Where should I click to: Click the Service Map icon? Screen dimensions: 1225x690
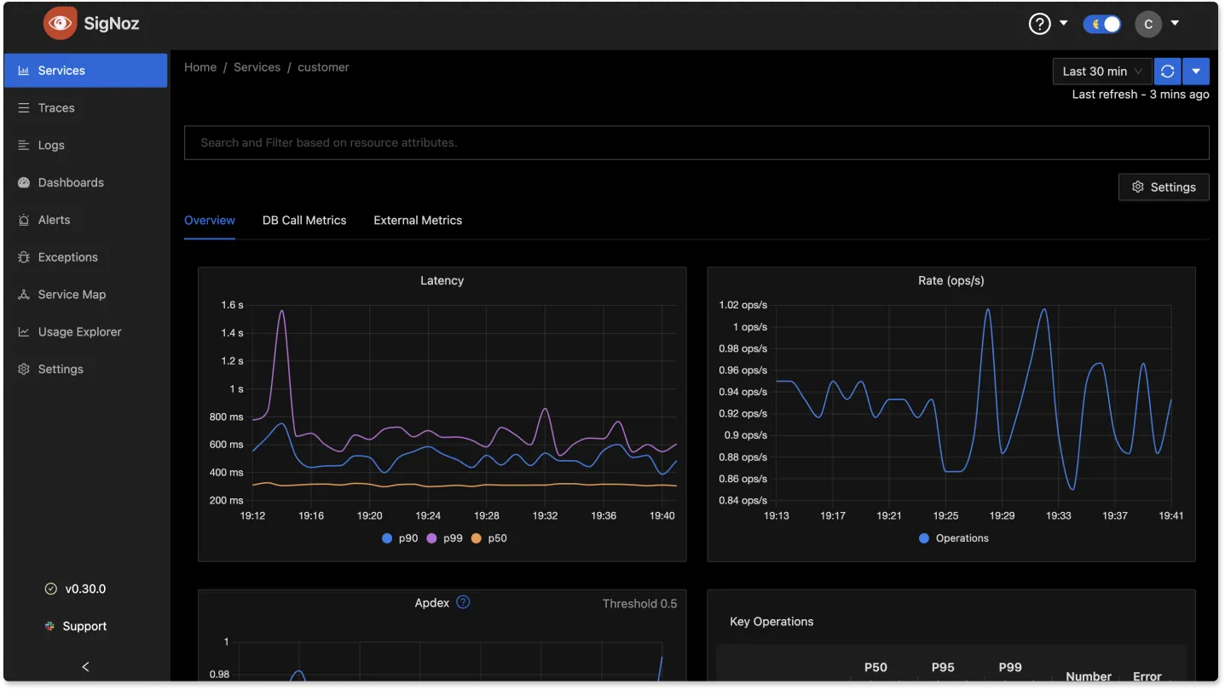click(24, 295)
